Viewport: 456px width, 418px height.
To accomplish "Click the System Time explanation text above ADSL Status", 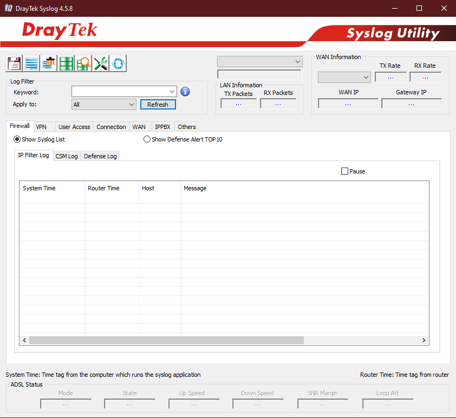I will 103,375.
